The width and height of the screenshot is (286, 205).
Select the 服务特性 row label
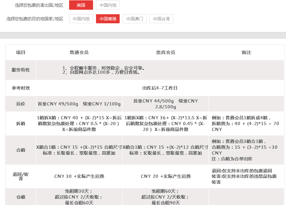click(x=21, y=70)
